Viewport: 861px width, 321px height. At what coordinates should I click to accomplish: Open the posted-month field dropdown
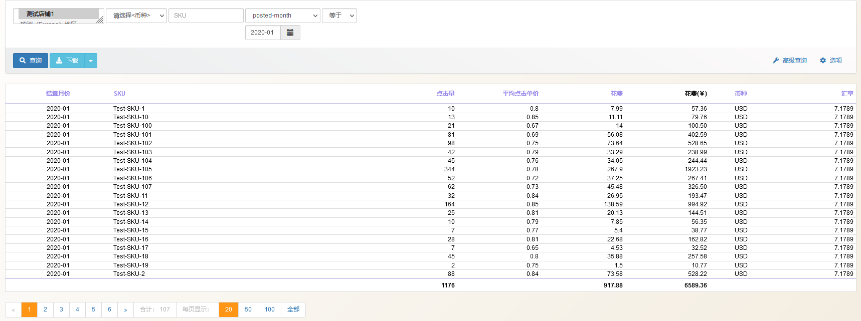[x=282, y=16]
